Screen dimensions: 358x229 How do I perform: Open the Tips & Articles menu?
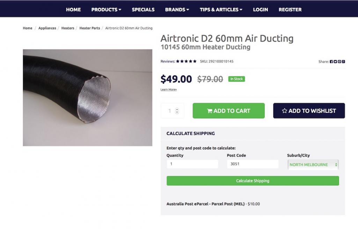pyautogui.click(x=221, y=9)
